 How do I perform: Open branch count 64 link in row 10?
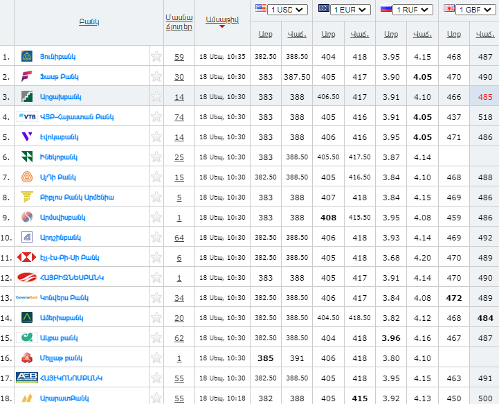(179, 238)
